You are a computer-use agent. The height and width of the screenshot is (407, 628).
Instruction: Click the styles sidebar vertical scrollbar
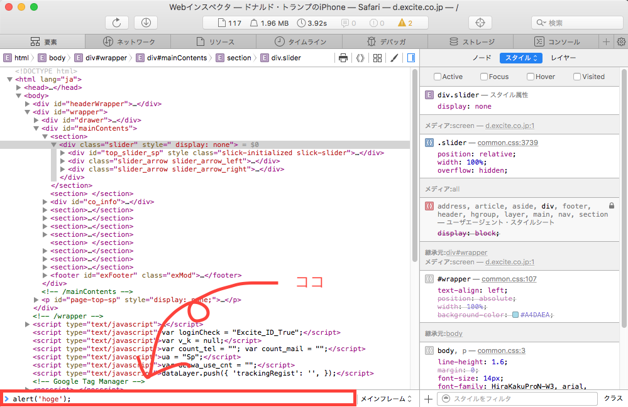click(x=624, y=198)
